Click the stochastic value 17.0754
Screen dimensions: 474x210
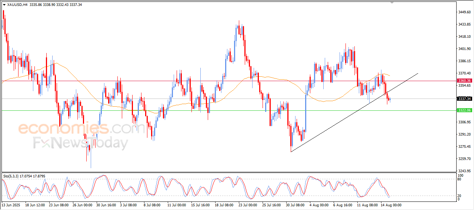pos(26,176)
